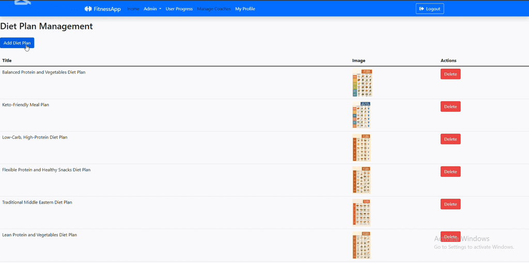Delete the Low-Carb, High-Protein Diet Plan
This screenshot has height=263, width=529.
pyautogui.click(x=450, y=139)
